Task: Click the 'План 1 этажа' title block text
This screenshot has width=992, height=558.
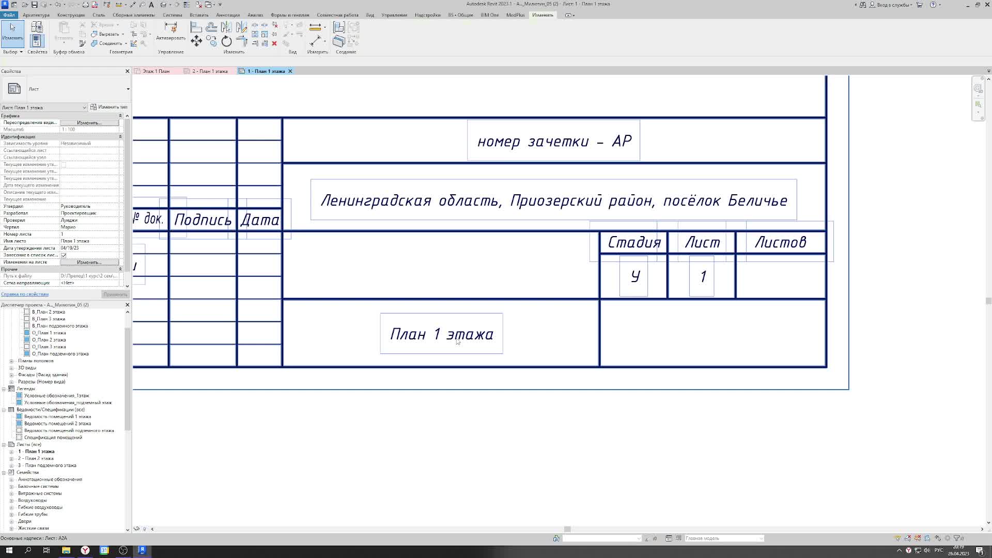Action: (442, 334)
